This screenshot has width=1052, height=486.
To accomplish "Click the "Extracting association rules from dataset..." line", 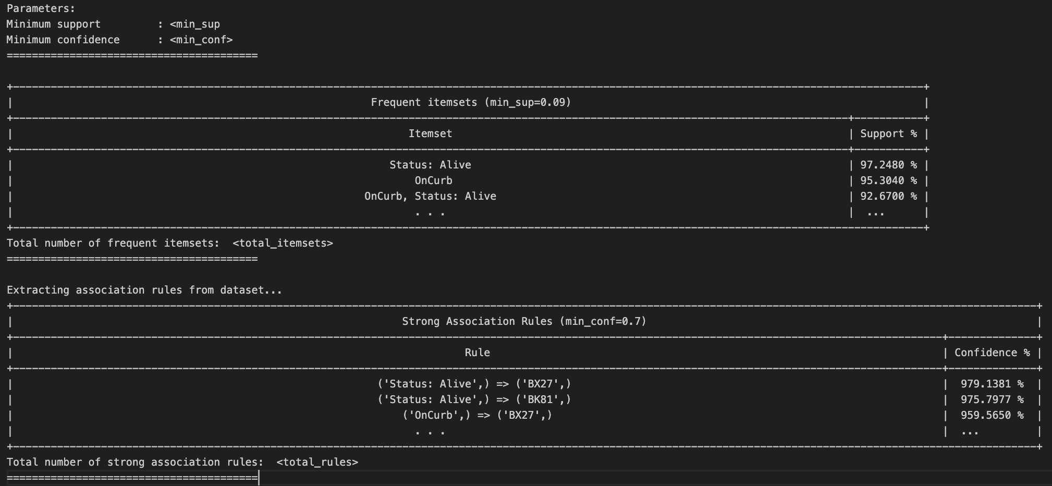I will click(144, 290).
